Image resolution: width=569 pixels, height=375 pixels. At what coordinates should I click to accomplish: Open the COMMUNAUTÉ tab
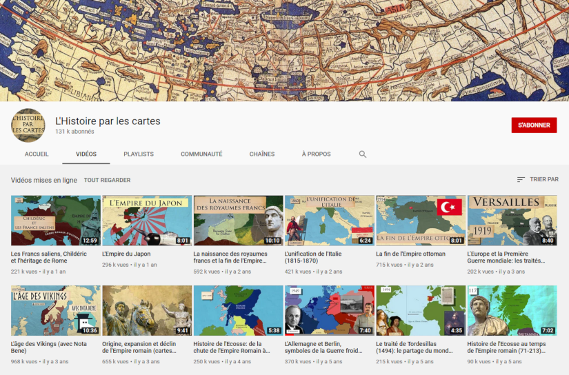point(201,154)
